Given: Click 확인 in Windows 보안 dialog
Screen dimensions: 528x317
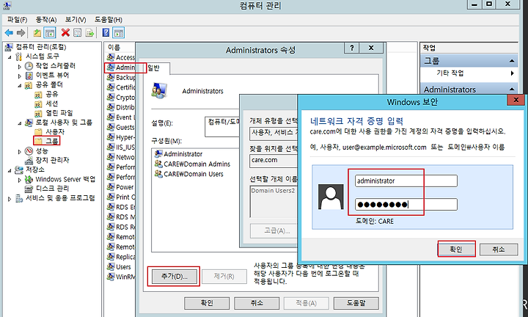Looking at the screenshot, I should click(x=456, y=249).
